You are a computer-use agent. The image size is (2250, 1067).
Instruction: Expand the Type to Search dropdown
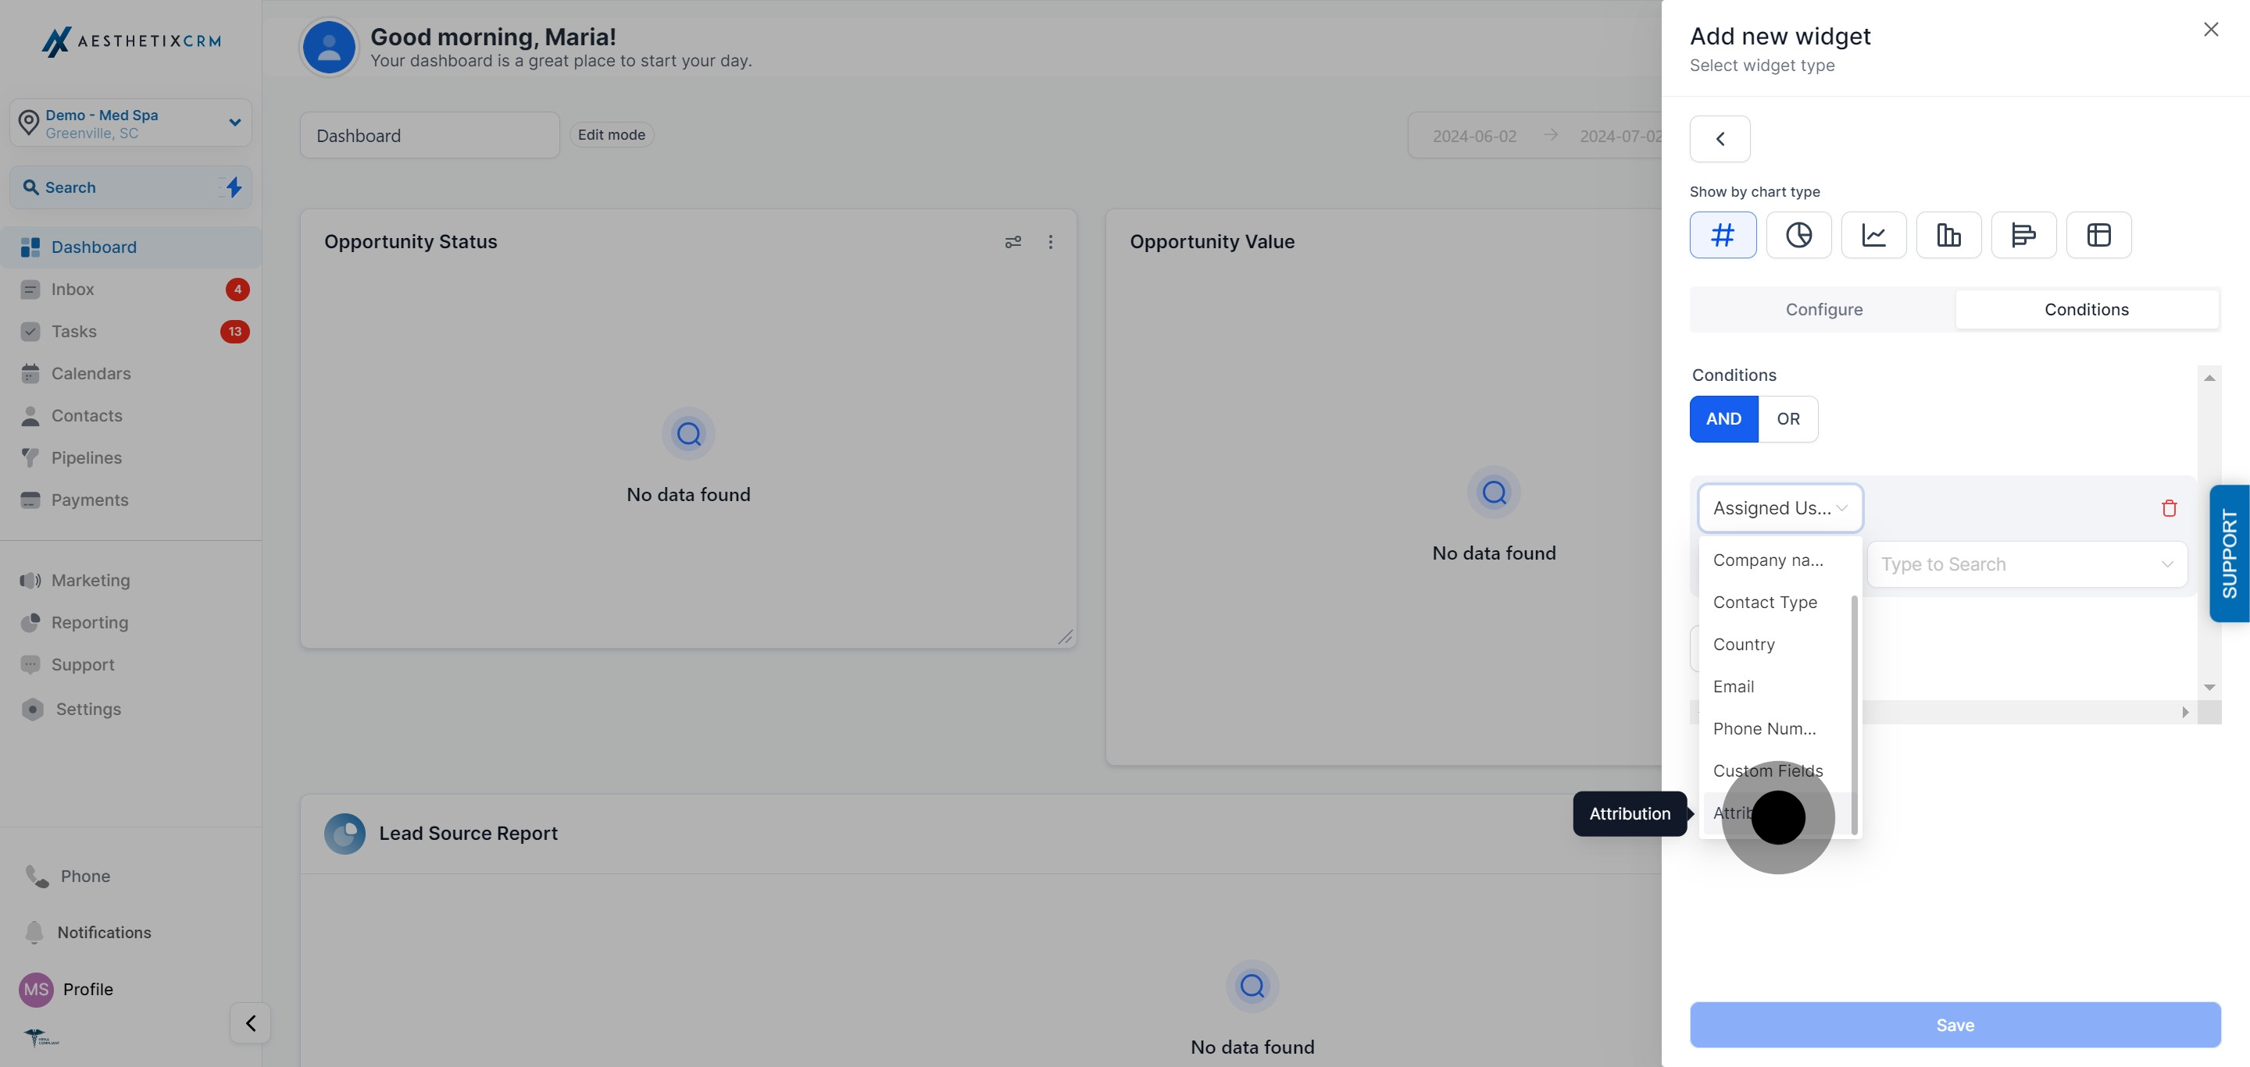[x=2027, y=564]
